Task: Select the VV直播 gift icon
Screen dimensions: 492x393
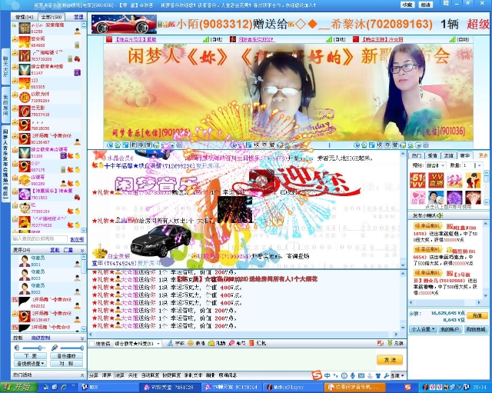Action: (x=436, y=180)
